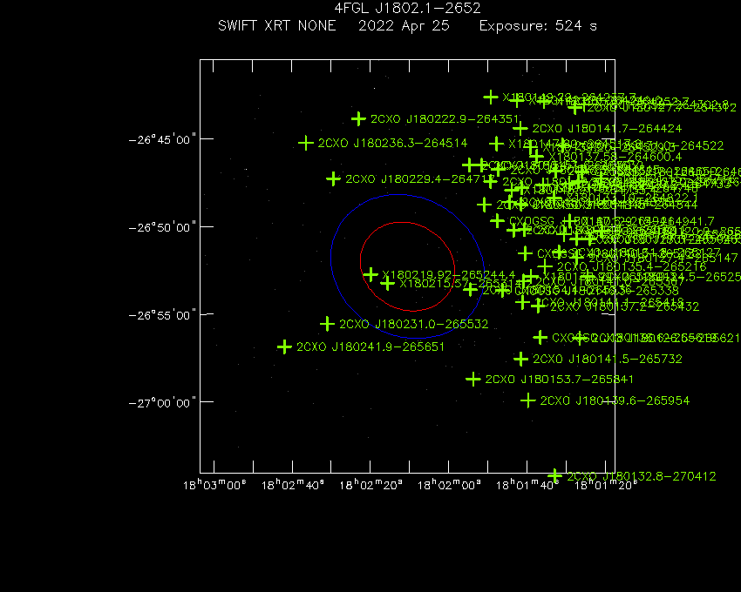Click the cross marker of 2CXO J180139.6-265954
Viewport: 741px width, 592px height.
(528, 400)
